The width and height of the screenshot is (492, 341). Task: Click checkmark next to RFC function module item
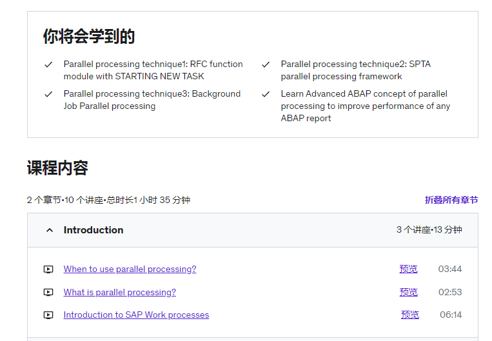48,64
